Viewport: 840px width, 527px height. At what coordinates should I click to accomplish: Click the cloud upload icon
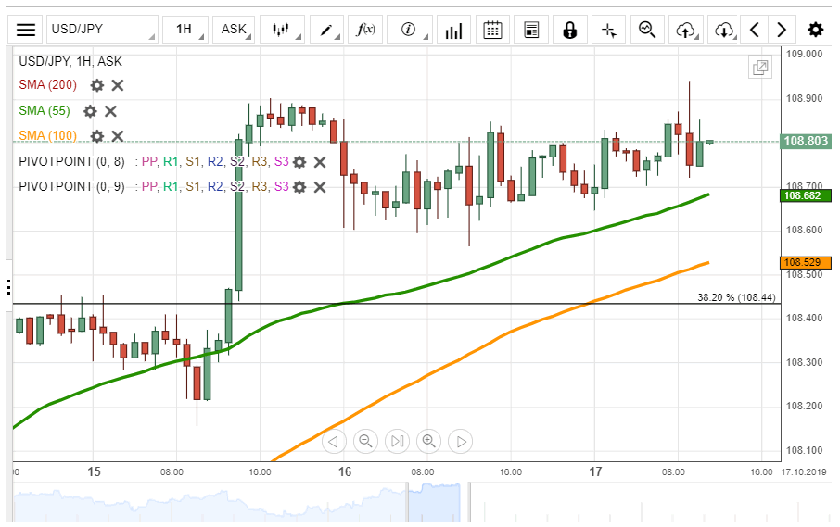click(x=685, y=30)
